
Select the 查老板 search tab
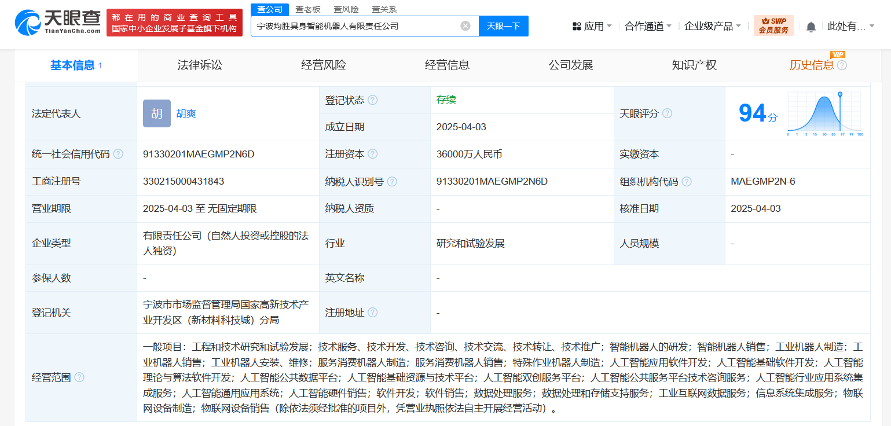pyautogui.click(x=308, y=9)
